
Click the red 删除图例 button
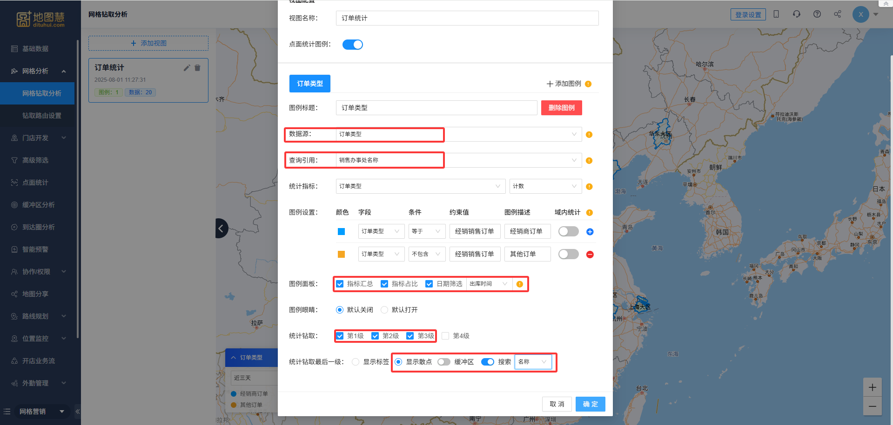[561, 108]
